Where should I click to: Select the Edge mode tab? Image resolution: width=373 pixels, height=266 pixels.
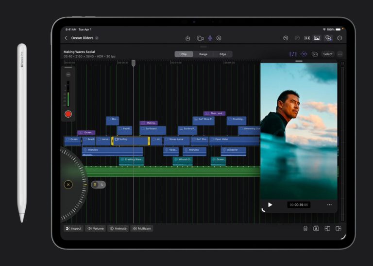click(x=222, y=54)
